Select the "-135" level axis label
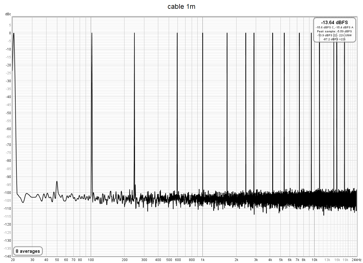 point(7,248)
